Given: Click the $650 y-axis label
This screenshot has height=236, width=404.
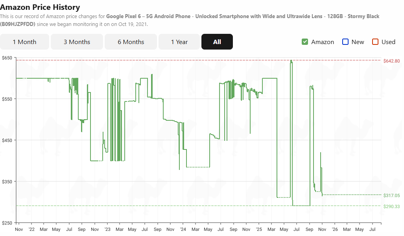Looking at the screenshot, I should click(x=7, y=58).
